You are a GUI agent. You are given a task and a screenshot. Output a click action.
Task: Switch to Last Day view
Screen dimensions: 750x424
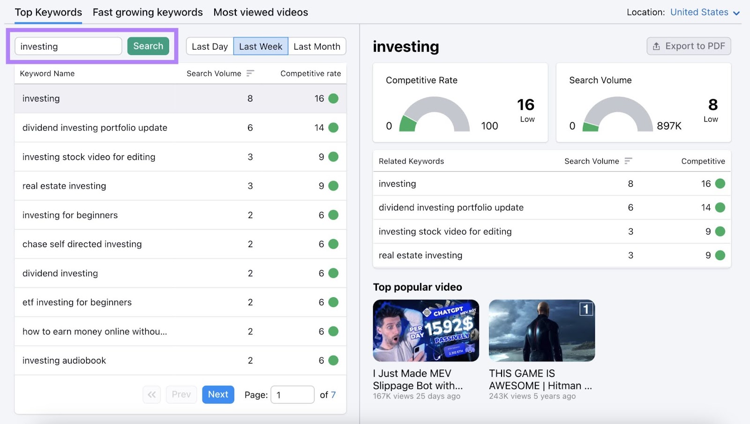point(210,46)
